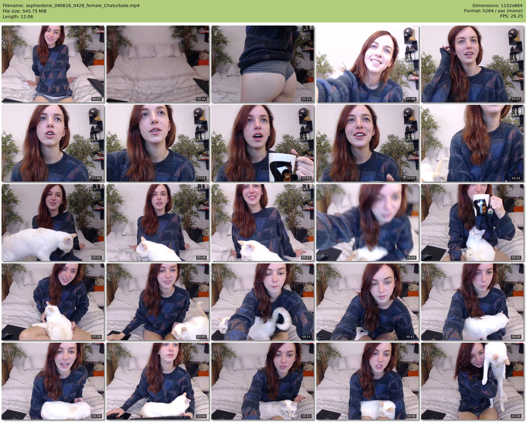Open the blurry thumbnail stamped 06:24
Screen dimensions: 526x422
(368, 223)
